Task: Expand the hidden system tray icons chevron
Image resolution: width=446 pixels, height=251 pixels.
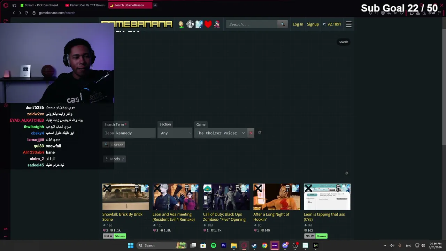Action: [x=385, y=245]
